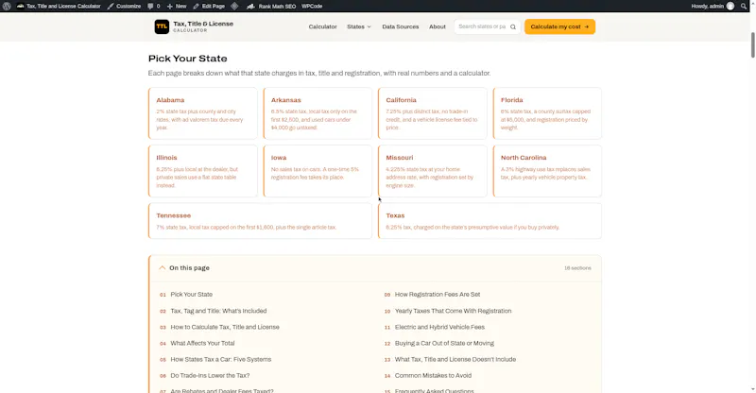This screenshot has height=393, width=756.
Task: Jump to Yearly Taxes That Come With Registration
Action: [454, 311]
